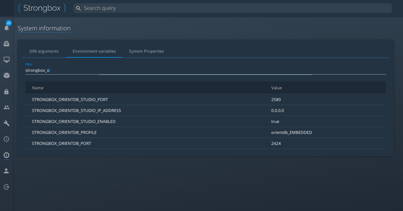
Task: Click the info circle icon
Action: point(7,155)
